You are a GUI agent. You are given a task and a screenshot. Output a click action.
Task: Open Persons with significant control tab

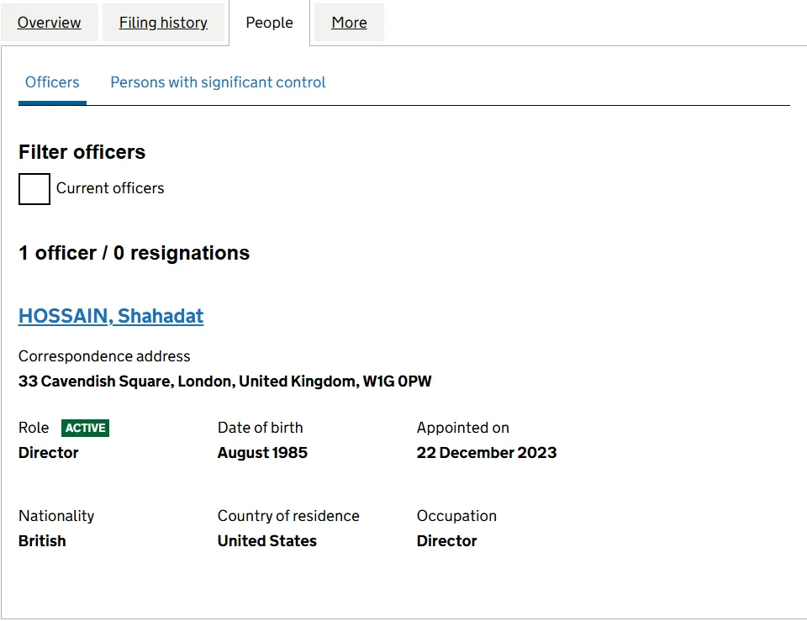[x=218, y=82]
